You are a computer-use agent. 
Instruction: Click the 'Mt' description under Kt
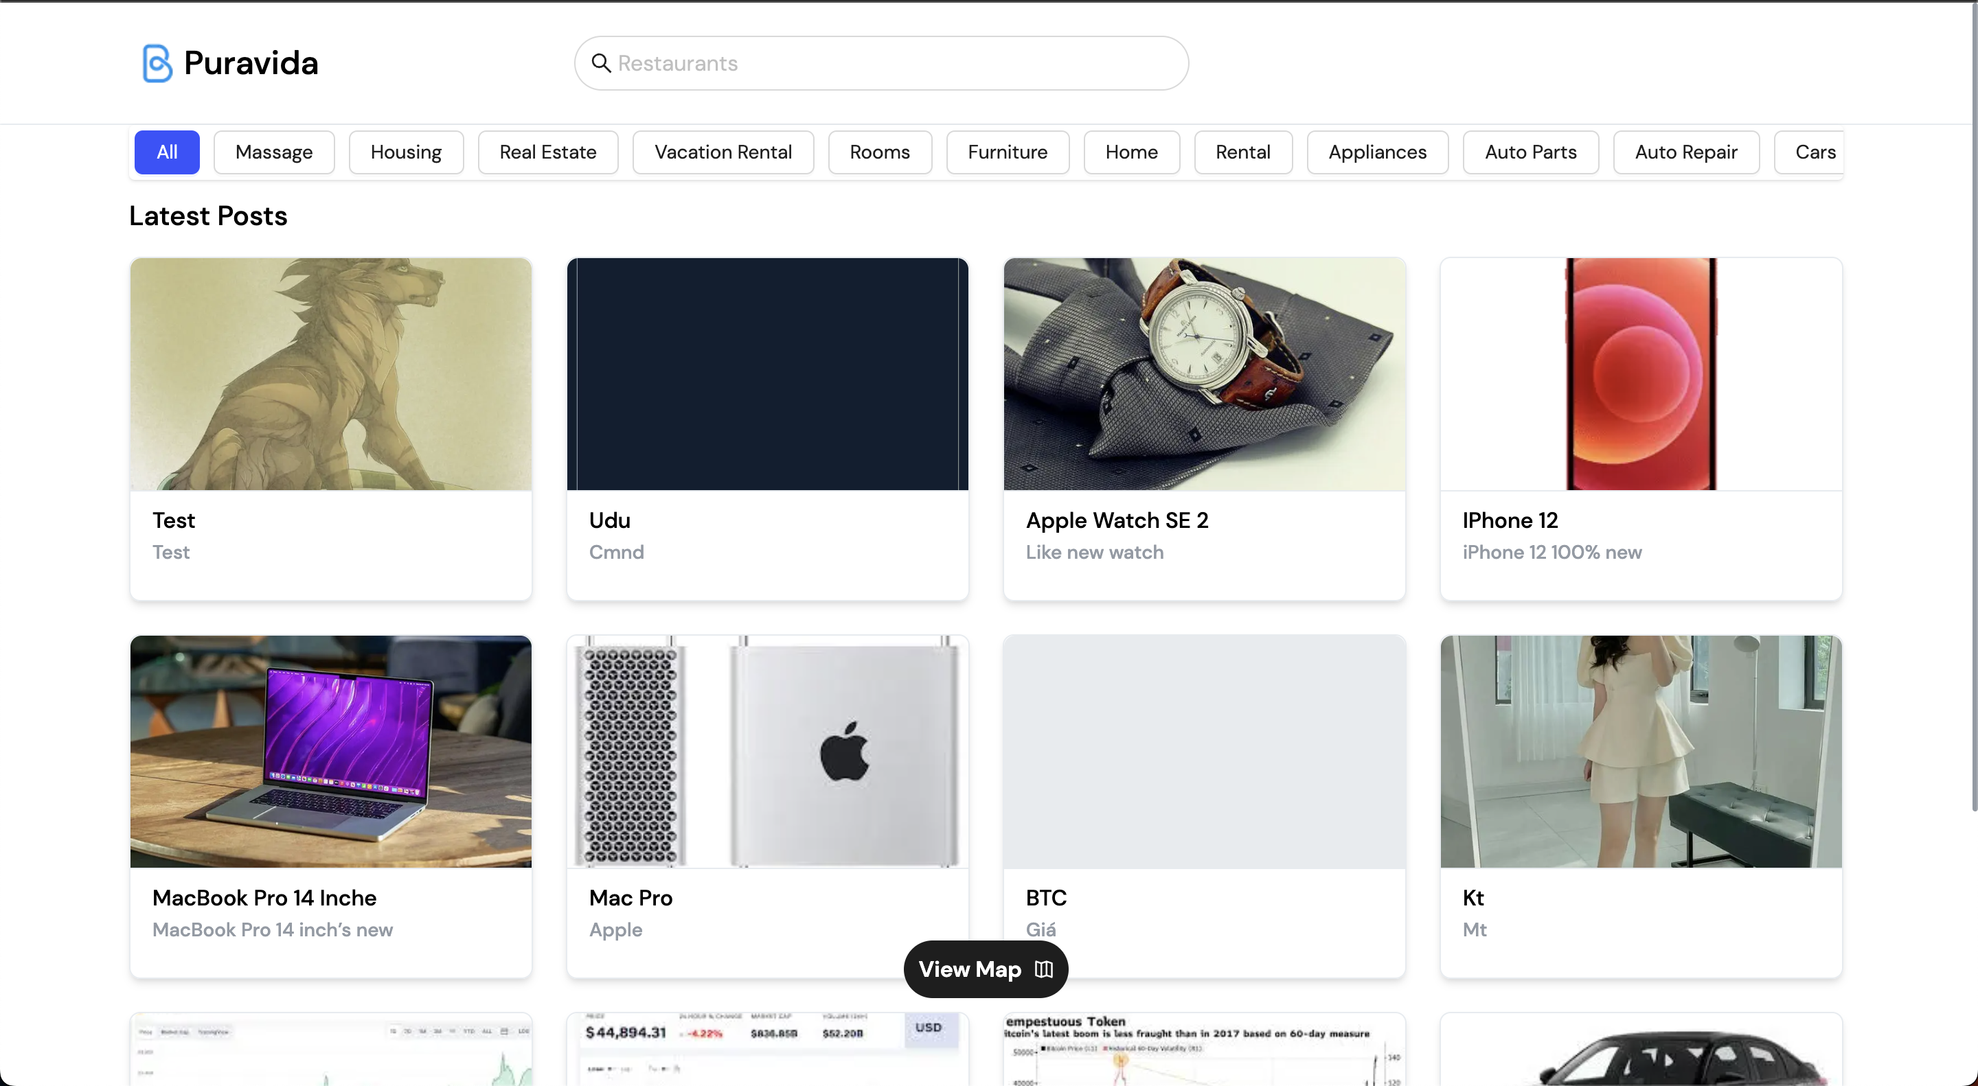[x=1475, y=930]
